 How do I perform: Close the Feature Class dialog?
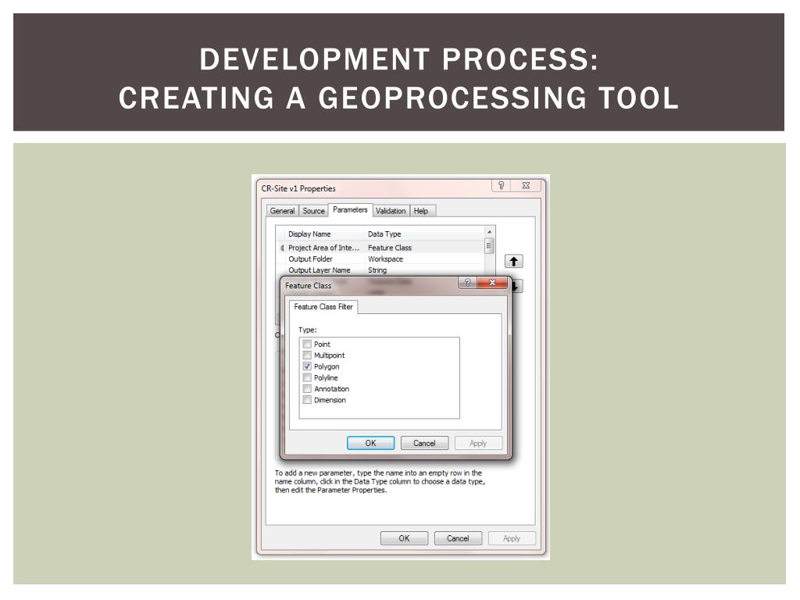[492, 283]
